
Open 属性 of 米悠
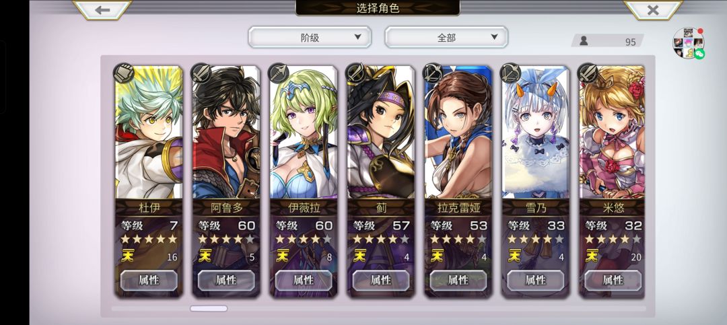(x=613, y=280)
